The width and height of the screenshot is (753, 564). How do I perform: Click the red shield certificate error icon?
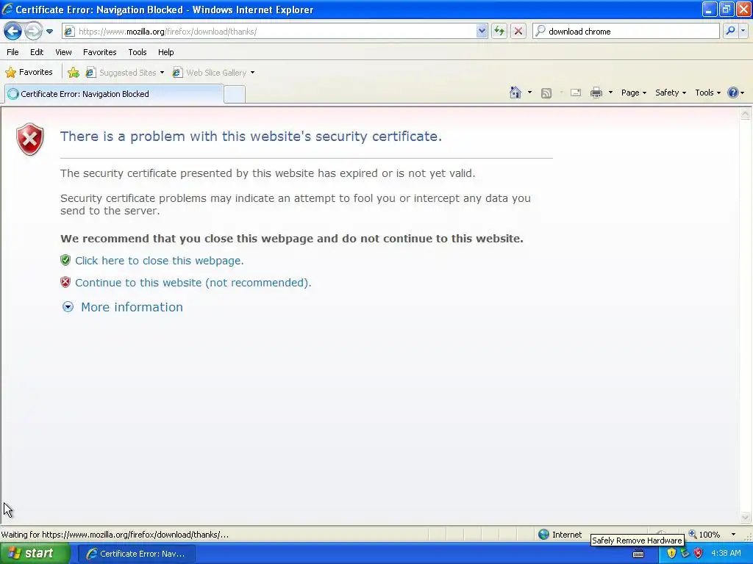coord(29,139)
